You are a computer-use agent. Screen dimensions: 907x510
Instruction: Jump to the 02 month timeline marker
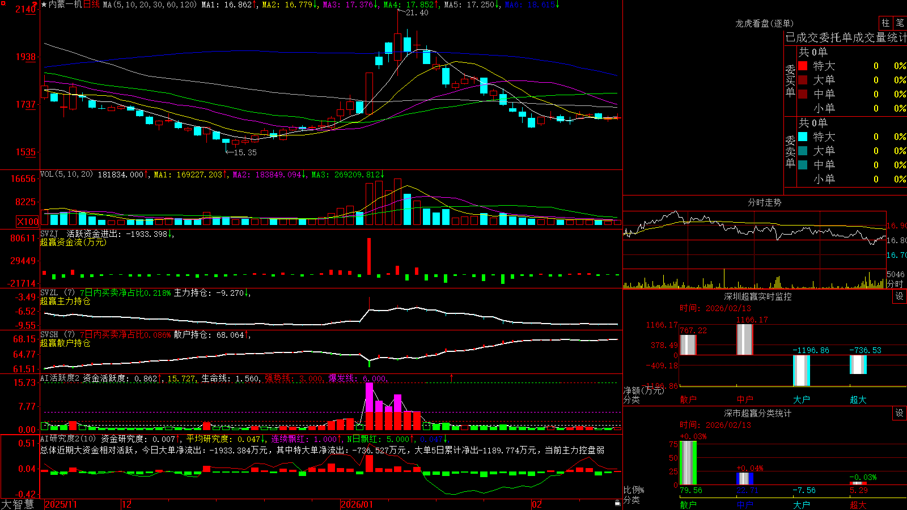tap(537, 504)
